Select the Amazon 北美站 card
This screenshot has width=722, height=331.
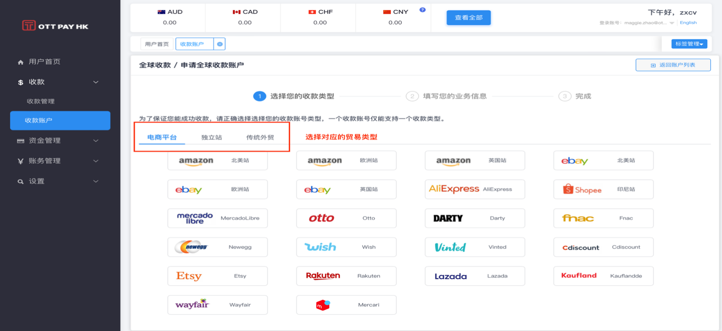tap(217, 161)
